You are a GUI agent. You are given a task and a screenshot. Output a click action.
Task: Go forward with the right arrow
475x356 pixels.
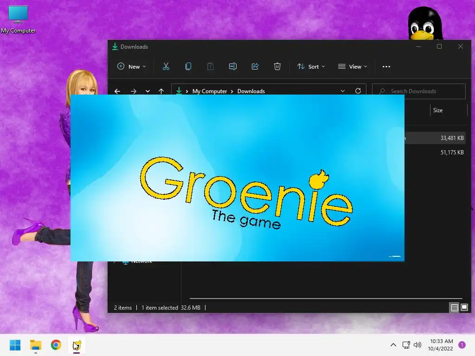pyautogui.click(x=133, y=91)
